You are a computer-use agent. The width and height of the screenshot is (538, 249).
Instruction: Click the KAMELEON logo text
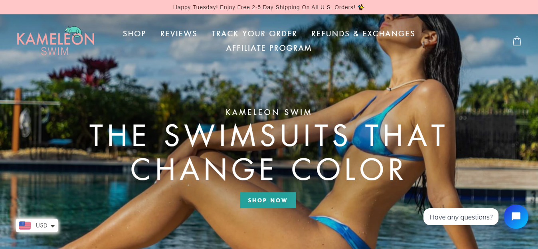pyautogui.click(x=55, y=39)
